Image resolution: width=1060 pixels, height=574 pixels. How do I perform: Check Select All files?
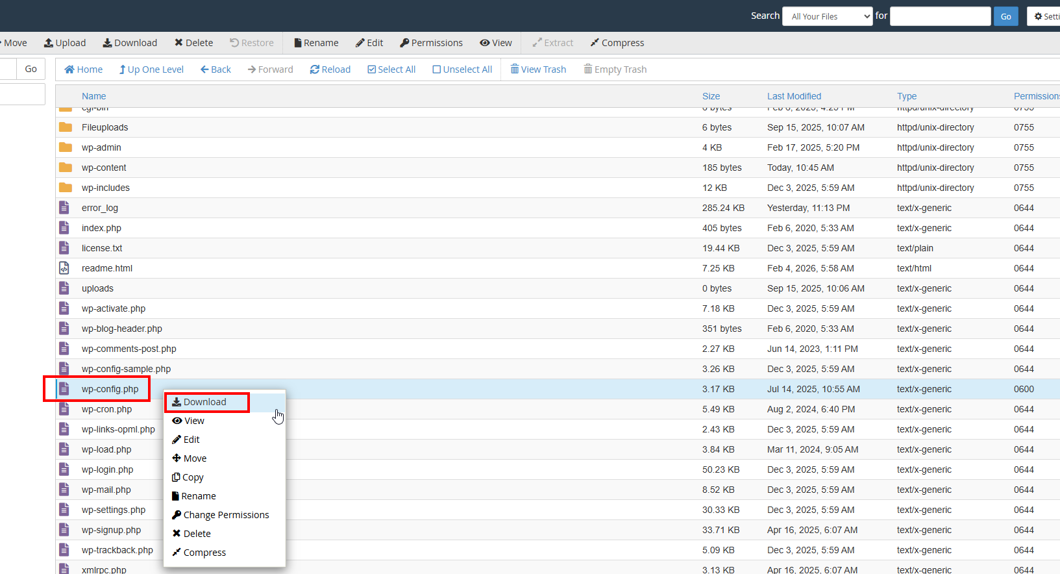point(391,69)
